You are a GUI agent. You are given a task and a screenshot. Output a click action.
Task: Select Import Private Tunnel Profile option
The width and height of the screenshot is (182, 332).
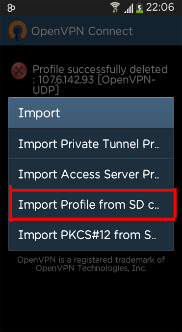click(x=91, y=144)
